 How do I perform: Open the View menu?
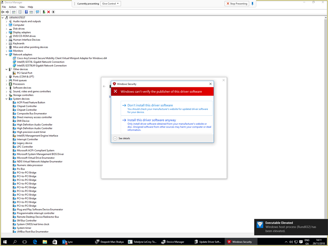22,7
